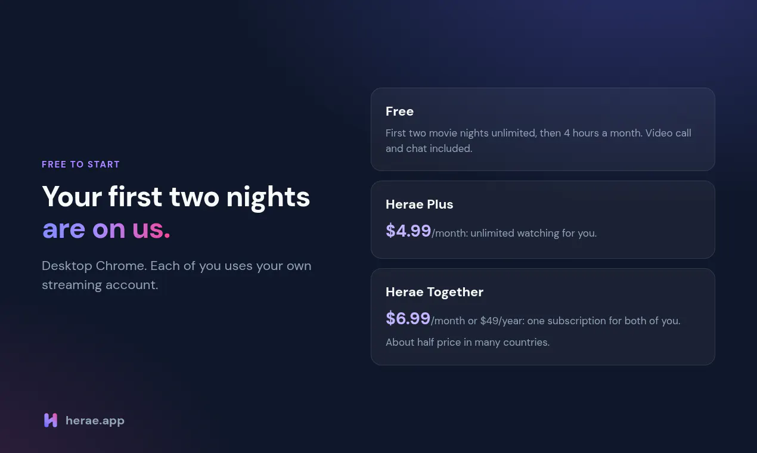Image resolution: width=757 pixels, height=453 pixels.
Task: Open the herae.app link text
Action: tap(95, 421)
